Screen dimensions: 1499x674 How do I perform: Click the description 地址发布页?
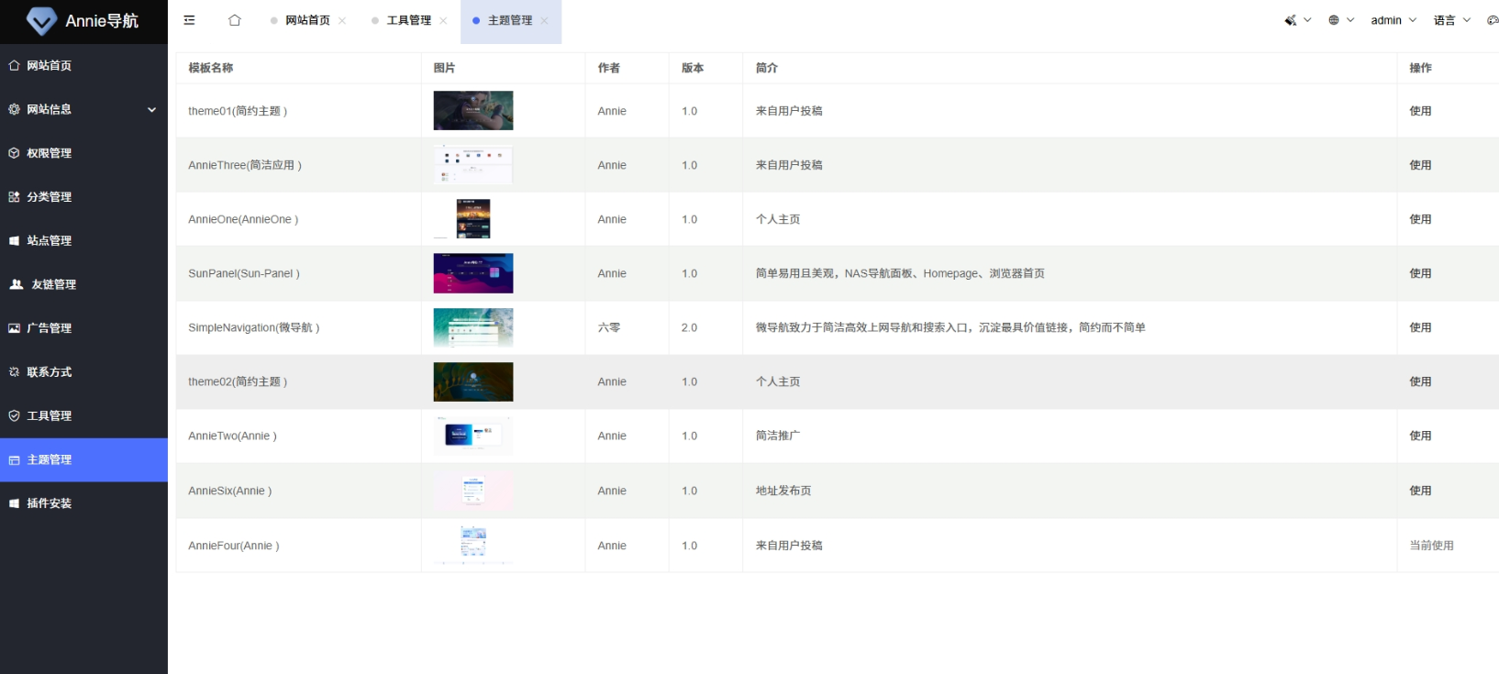pyautogui.click(x=783, y=491)
